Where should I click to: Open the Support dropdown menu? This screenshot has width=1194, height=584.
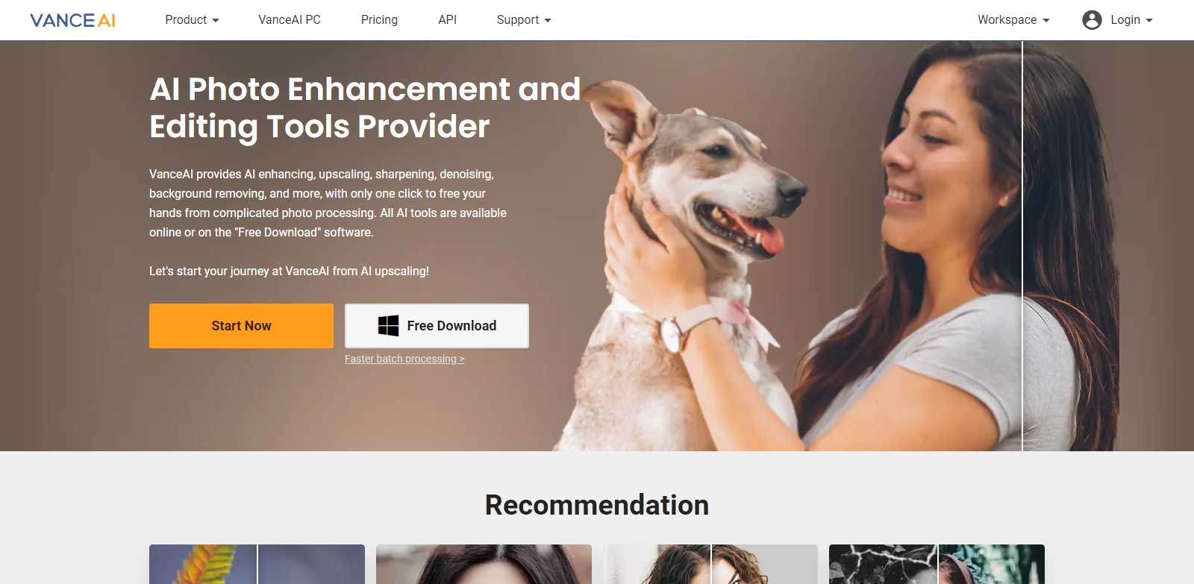524,20
